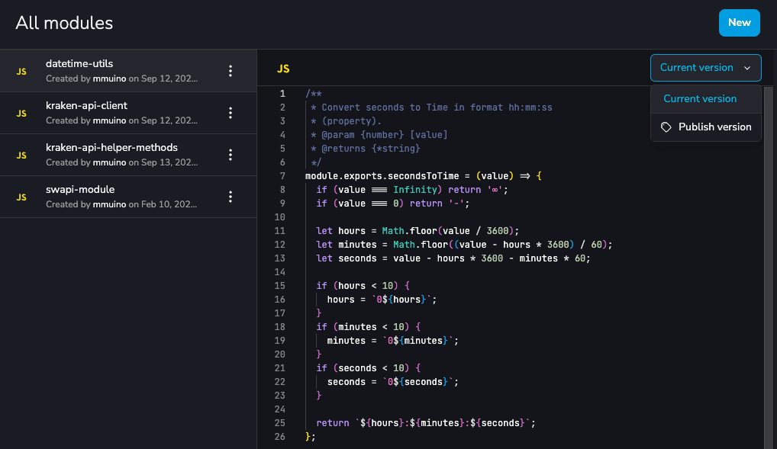Open the kebab menu for swapi-module
The image size is (777, 449).
click(x=231, y=197)
